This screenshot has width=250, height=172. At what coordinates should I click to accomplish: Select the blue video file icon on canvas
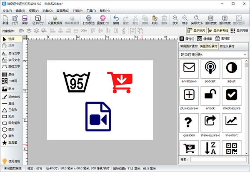(x=98, y=117)
